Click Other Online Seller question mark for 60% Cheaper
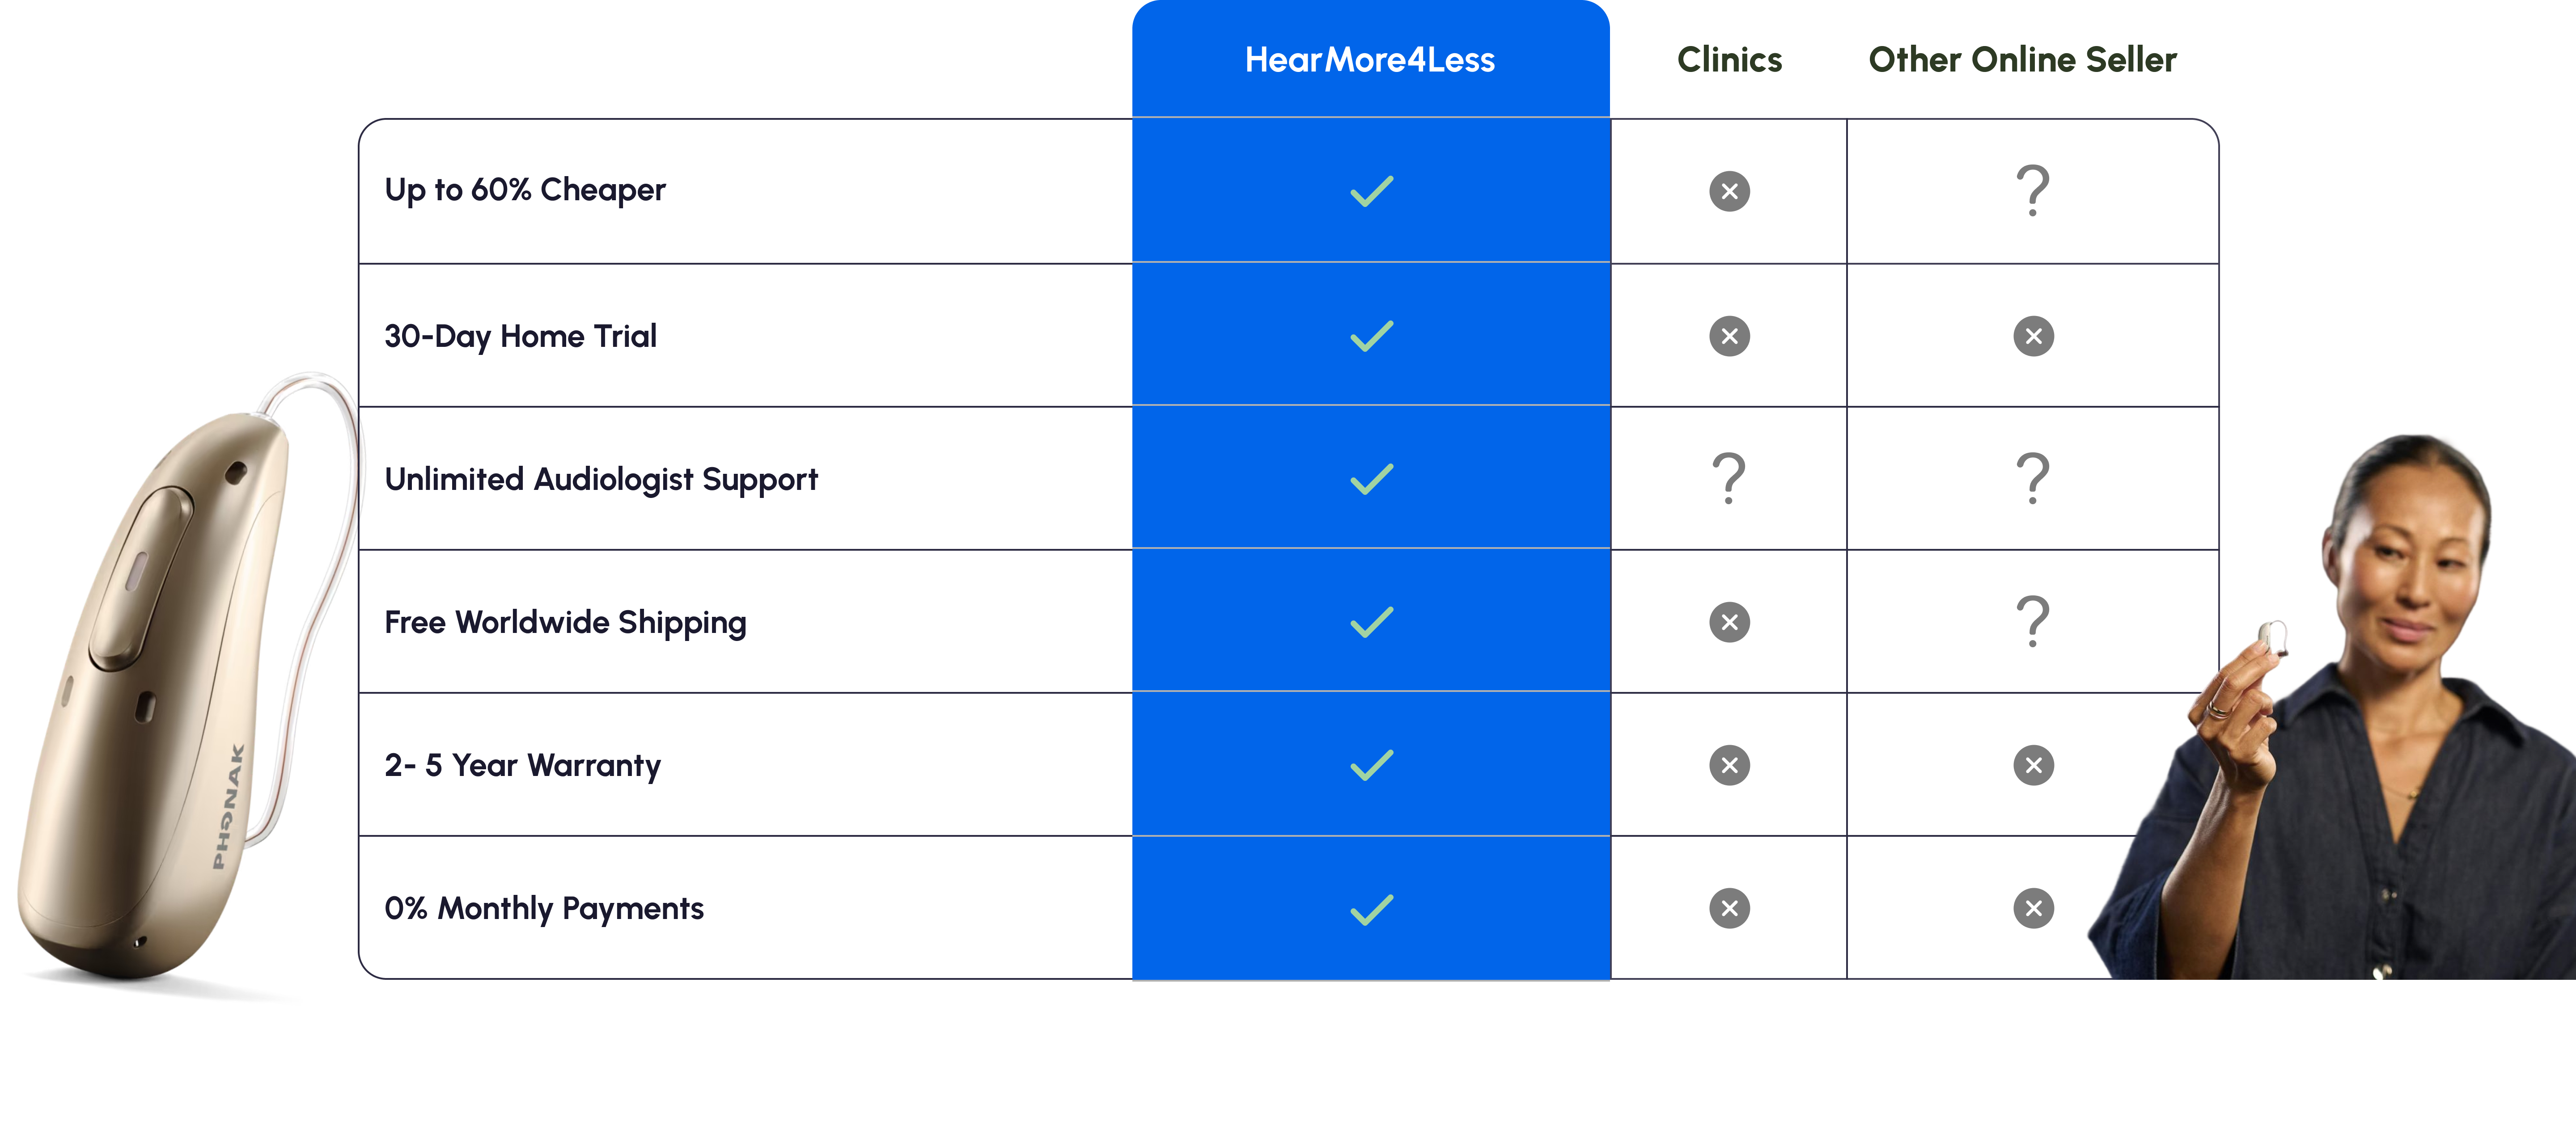This screenshot has width=2576, height=1130. [2032, 191]
